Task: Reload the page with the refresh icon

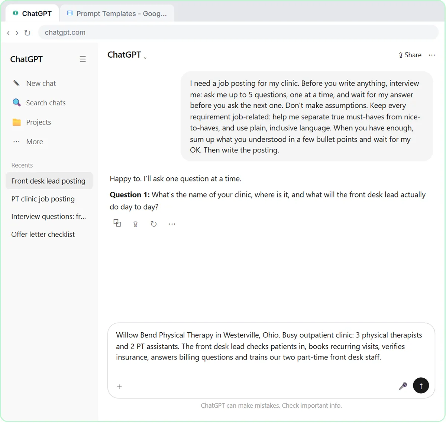Action: pyautogui.click(x=27, y=33)
